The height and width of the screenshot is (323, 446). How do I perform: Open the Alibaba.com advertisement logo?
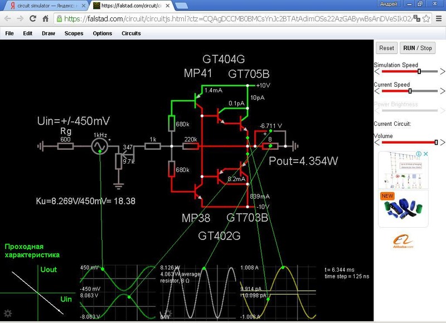click(x=403, y=241)
